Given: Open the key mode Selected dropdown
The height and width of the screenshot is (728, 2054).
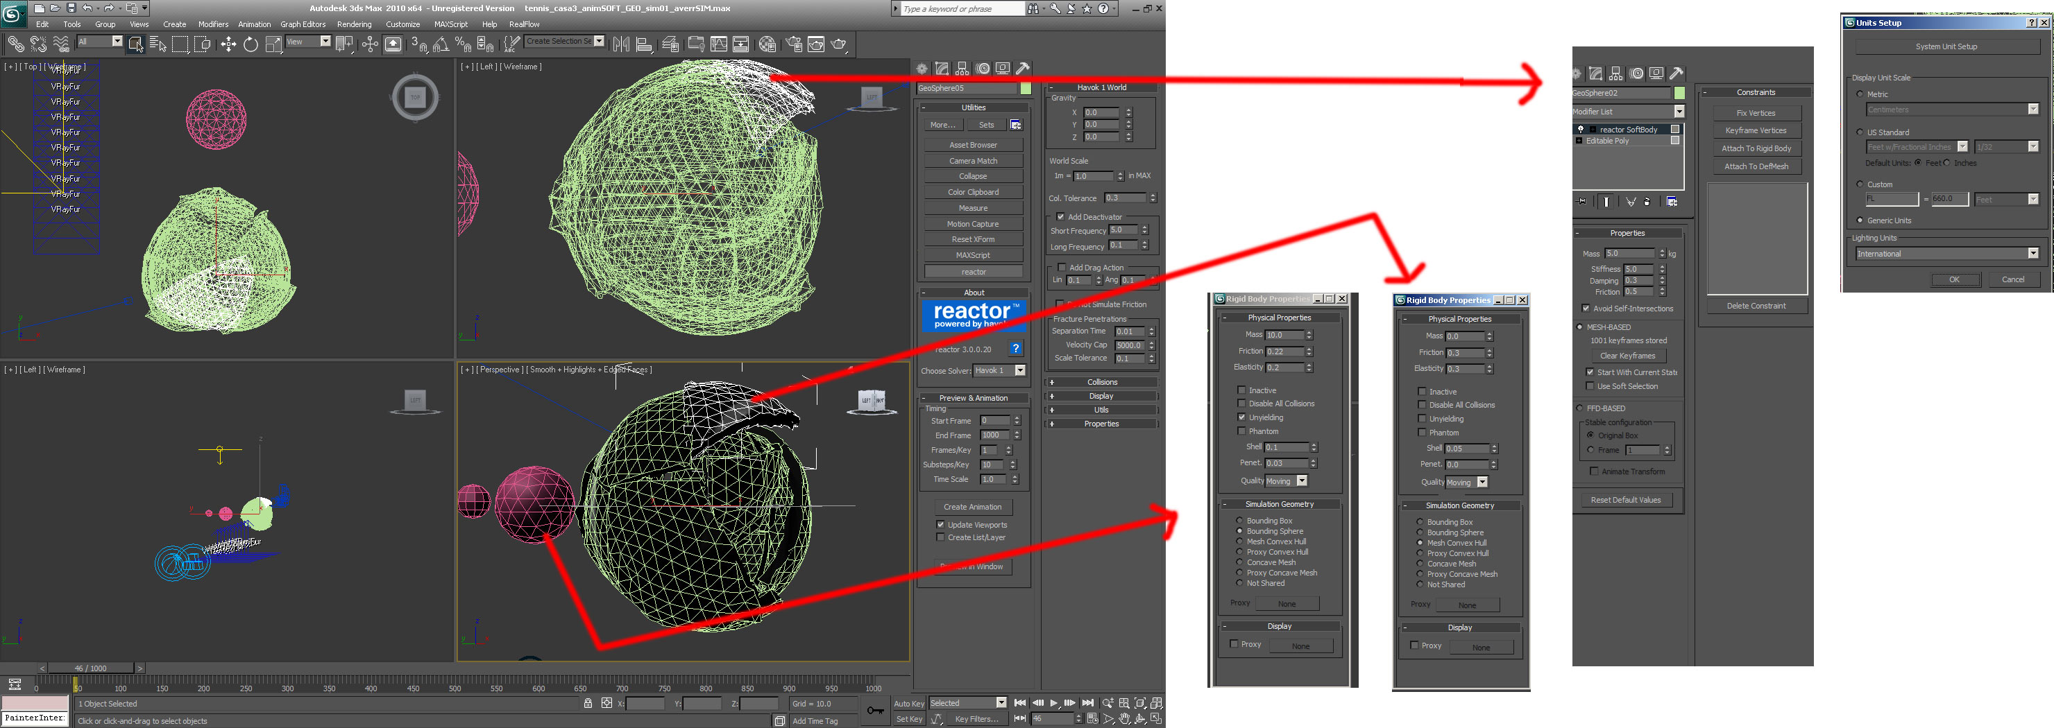Looking at the screenshot, I should (x=968, y=703).
